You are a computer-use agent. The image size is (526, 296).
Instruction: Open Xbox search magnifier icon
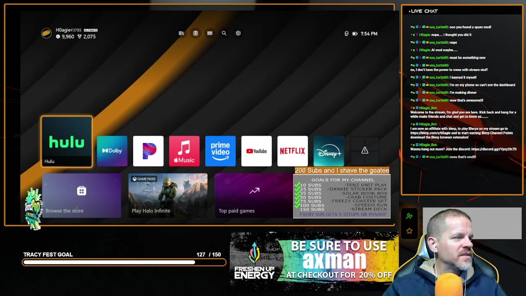(x=224, y=33)
